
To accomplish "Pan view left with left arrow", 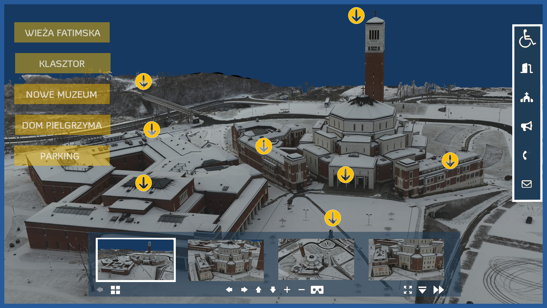I will 229,290.
